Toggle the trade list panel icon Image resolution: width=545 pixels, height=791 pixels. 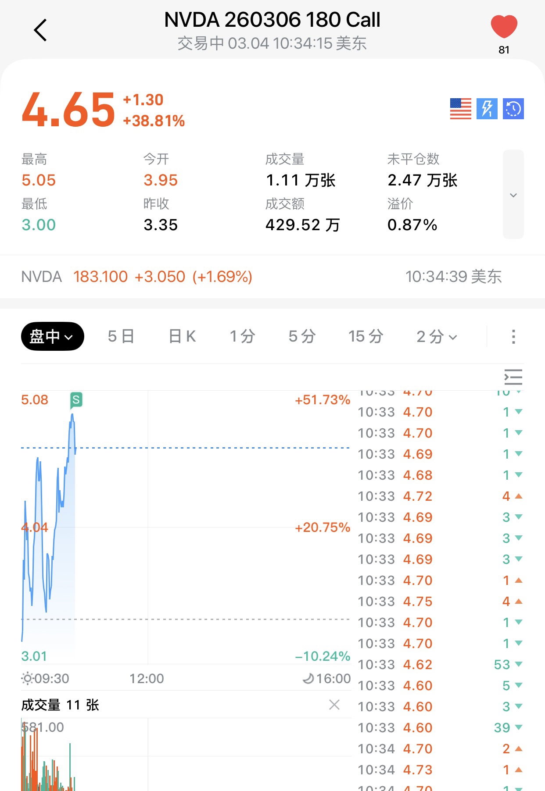point(513,377)
